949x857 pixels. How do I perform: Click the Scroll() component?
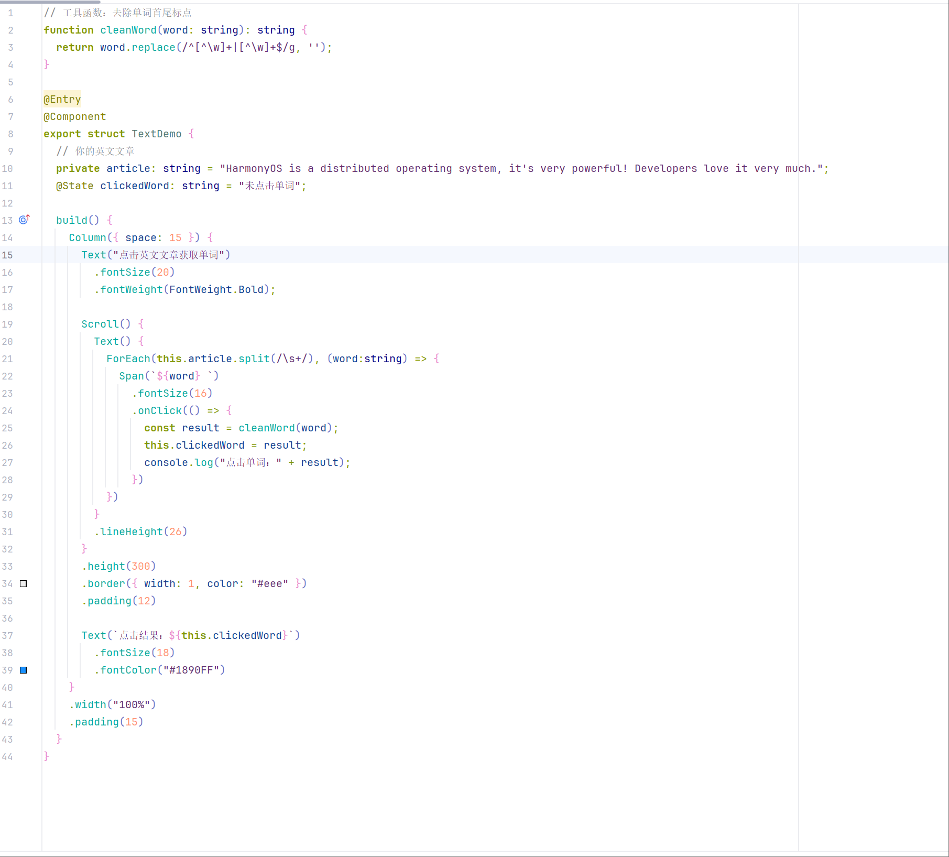click(x=106, y=324)
